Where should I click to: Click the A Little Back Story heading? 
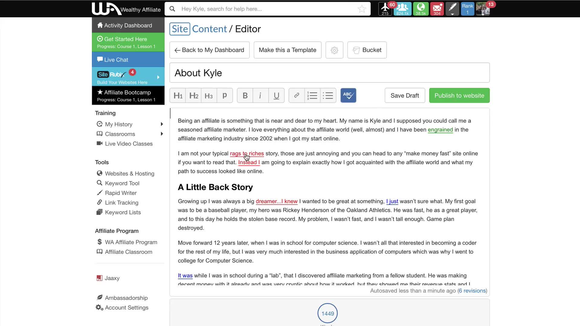[x=215, y=187]
